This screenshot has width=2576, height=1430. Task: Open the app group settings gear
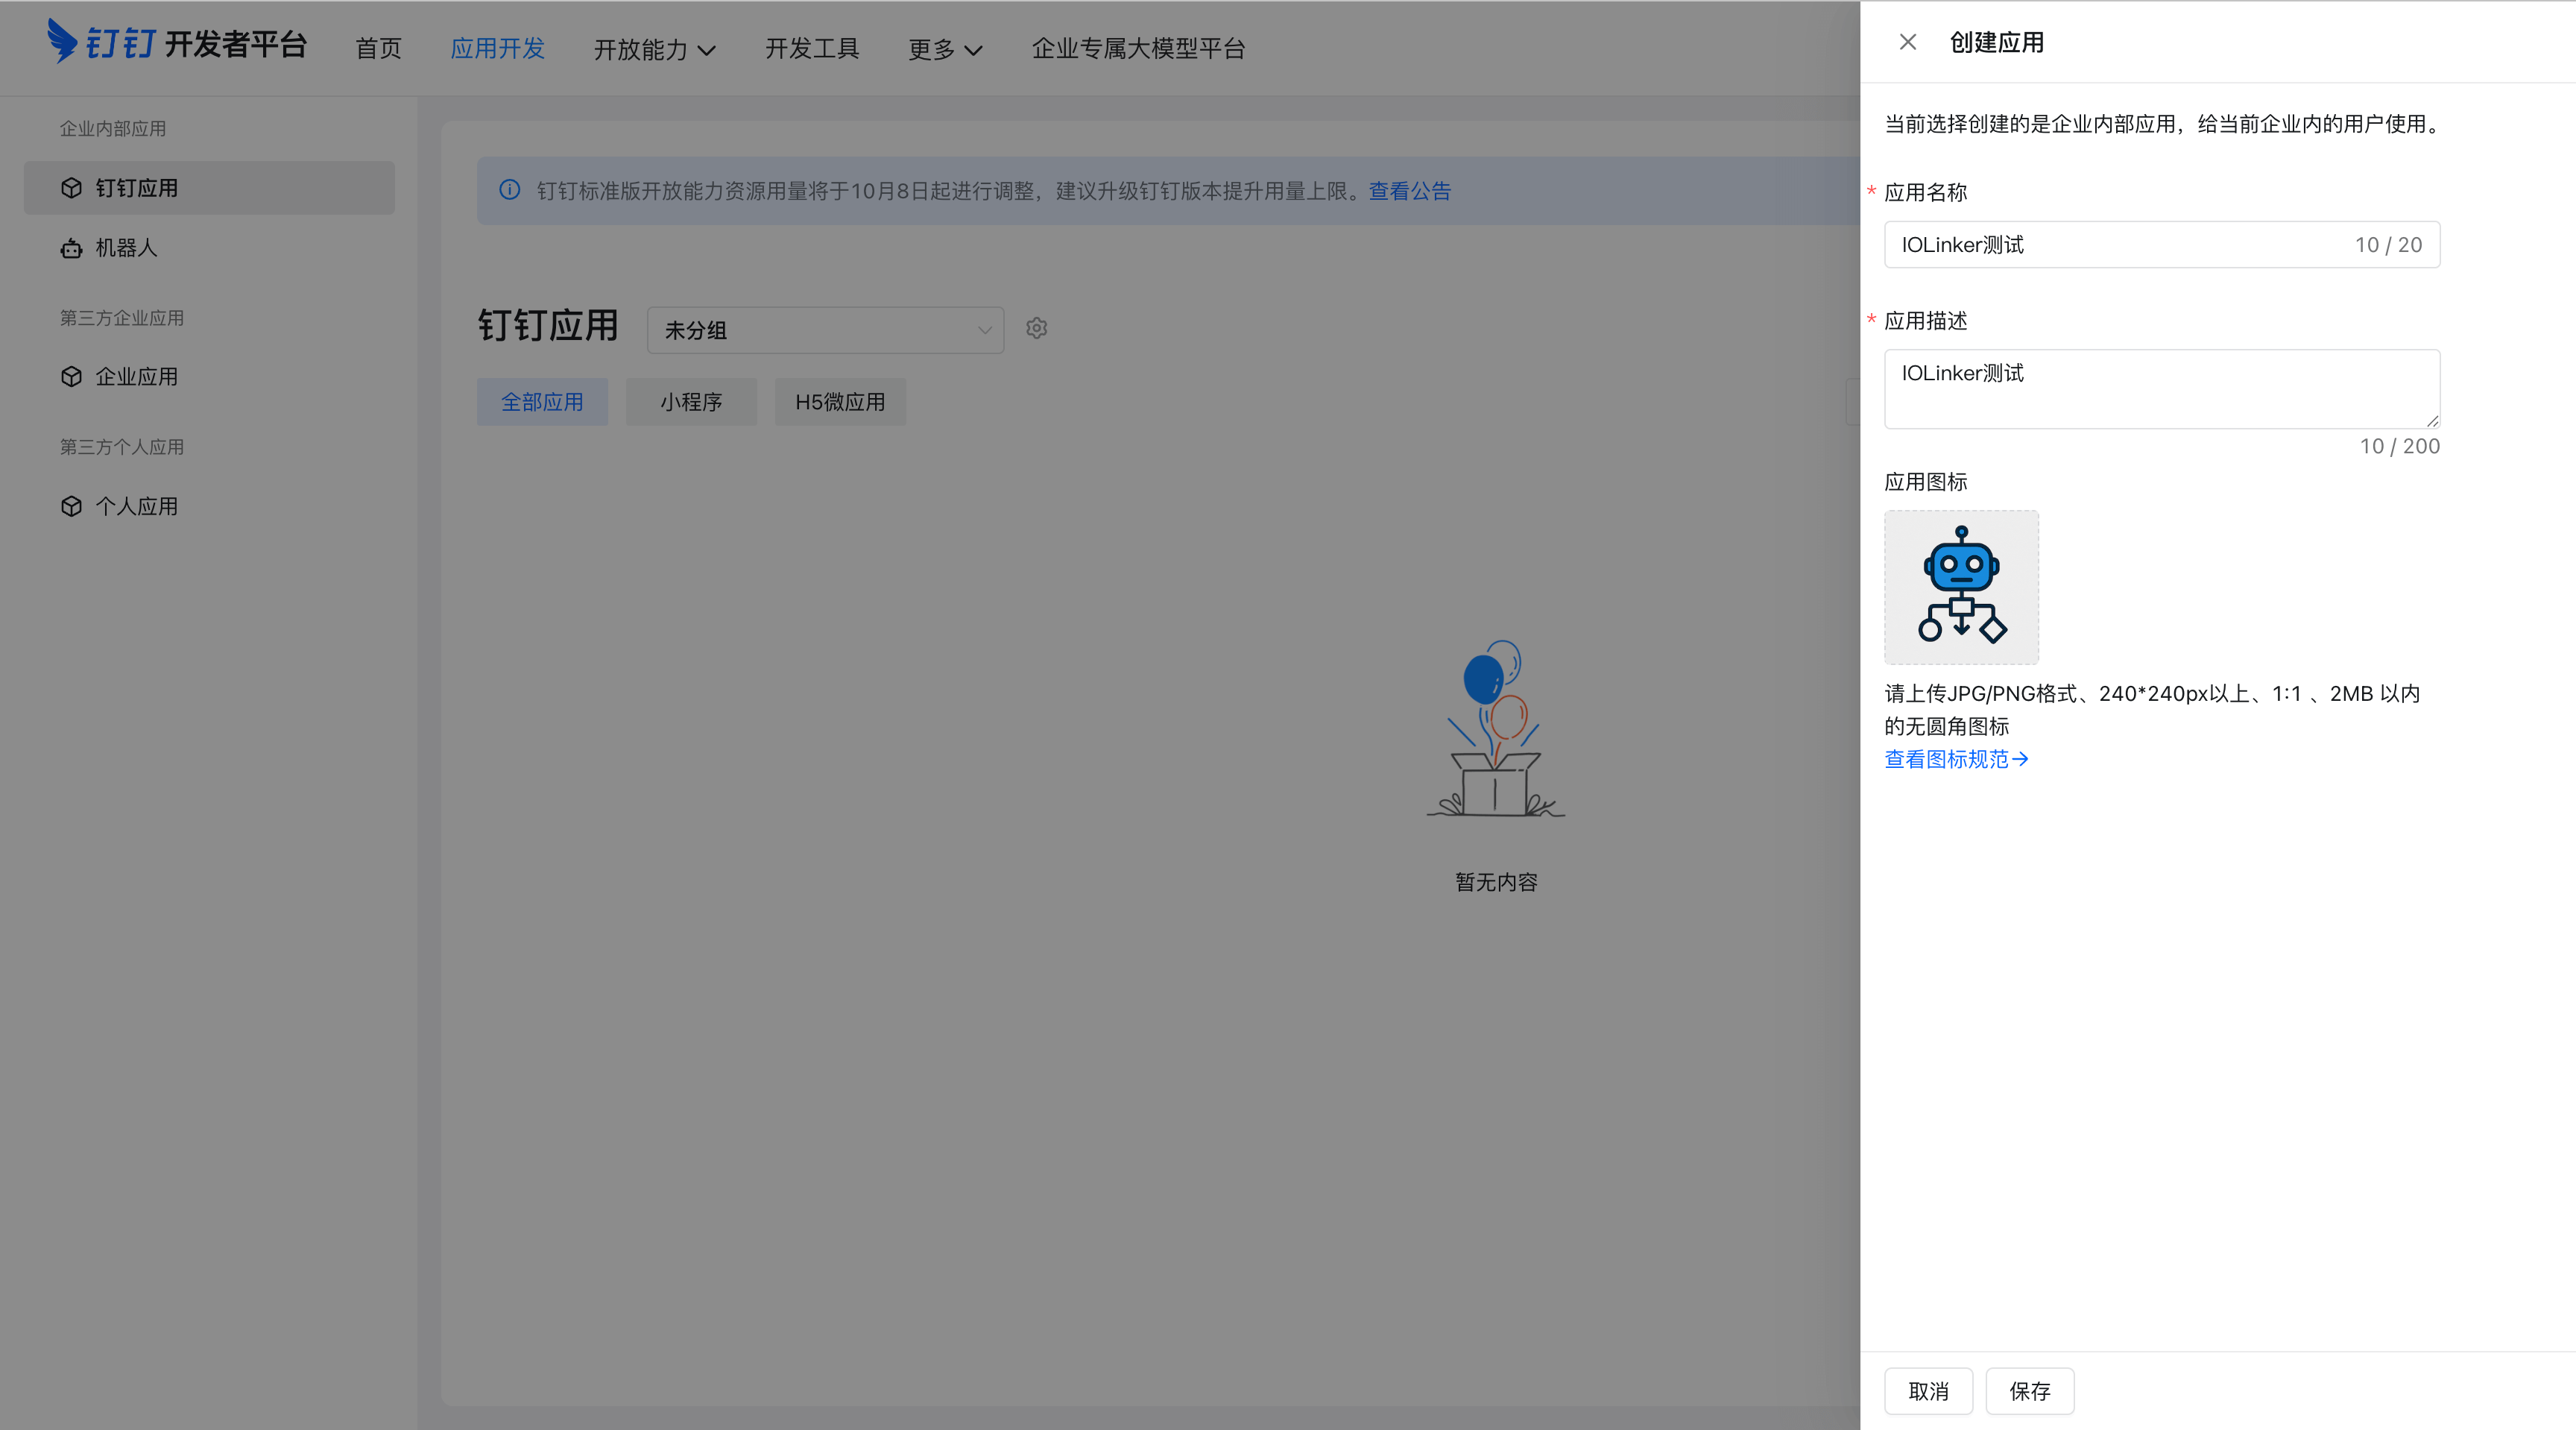pos(1036,328)
